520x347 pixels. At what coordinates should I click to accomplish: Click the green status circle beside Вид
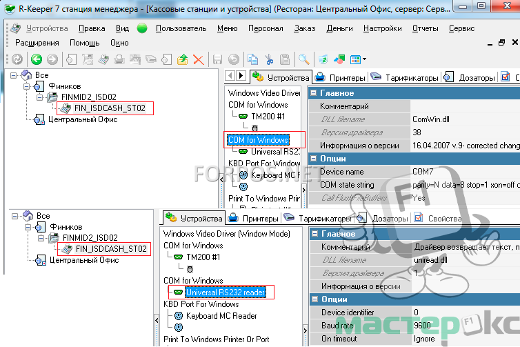pos(142,28)
